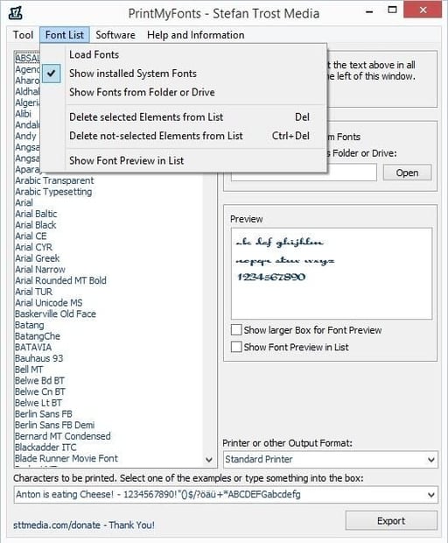448x543 pixels.
Task: Close the Font List menu
Action: tap(65, 35)
